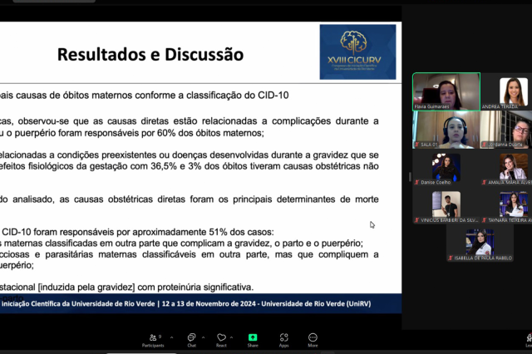
Task: Open the More options menu
Action: 313,339
